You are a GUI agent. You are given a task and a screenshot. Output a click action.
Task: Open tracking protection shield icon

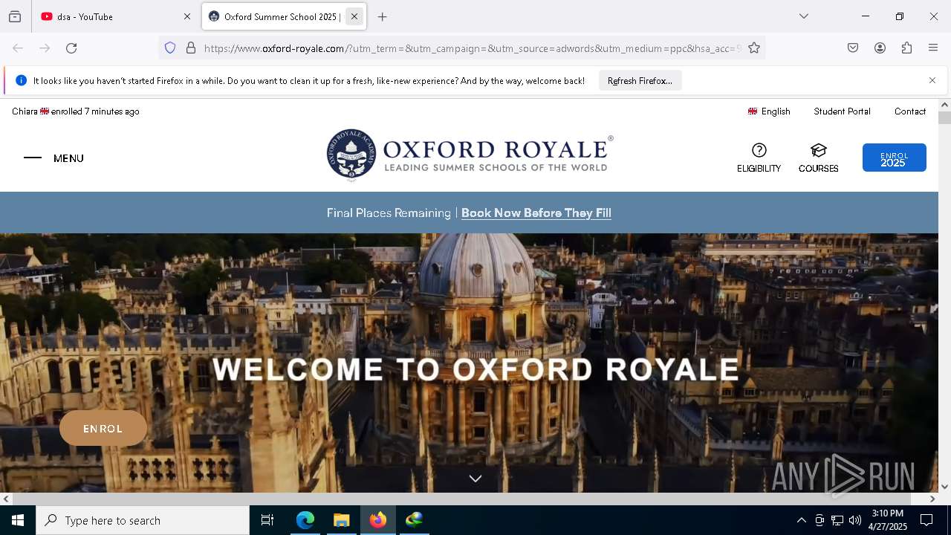click(170, 48)
